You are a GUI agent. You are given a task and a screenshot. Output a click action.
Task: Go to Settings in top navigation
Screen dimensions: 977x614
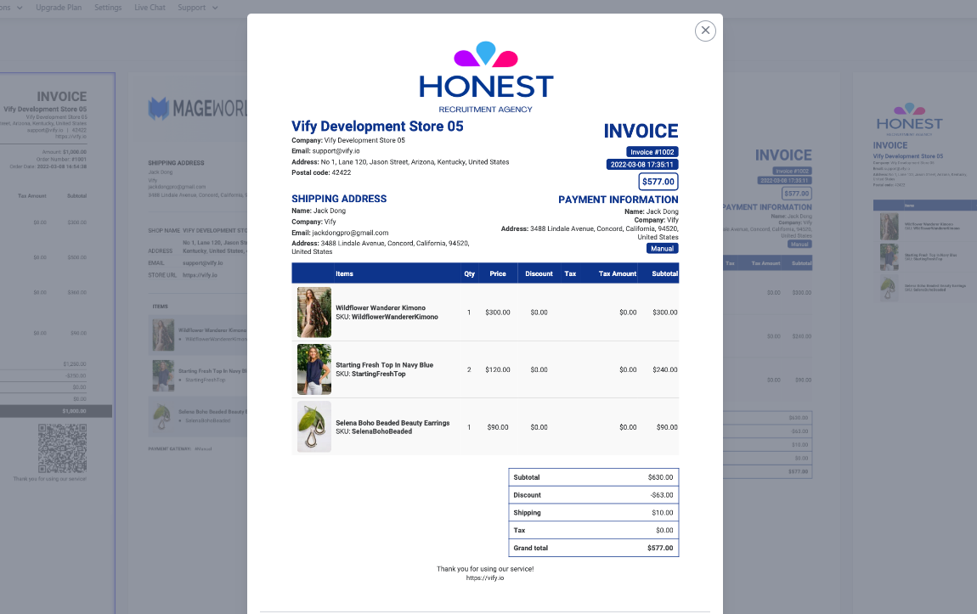108,8
